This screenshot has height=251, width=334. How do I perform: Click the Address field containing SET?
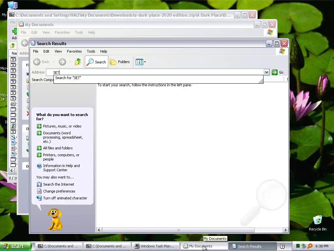click(x=155, y=72)
